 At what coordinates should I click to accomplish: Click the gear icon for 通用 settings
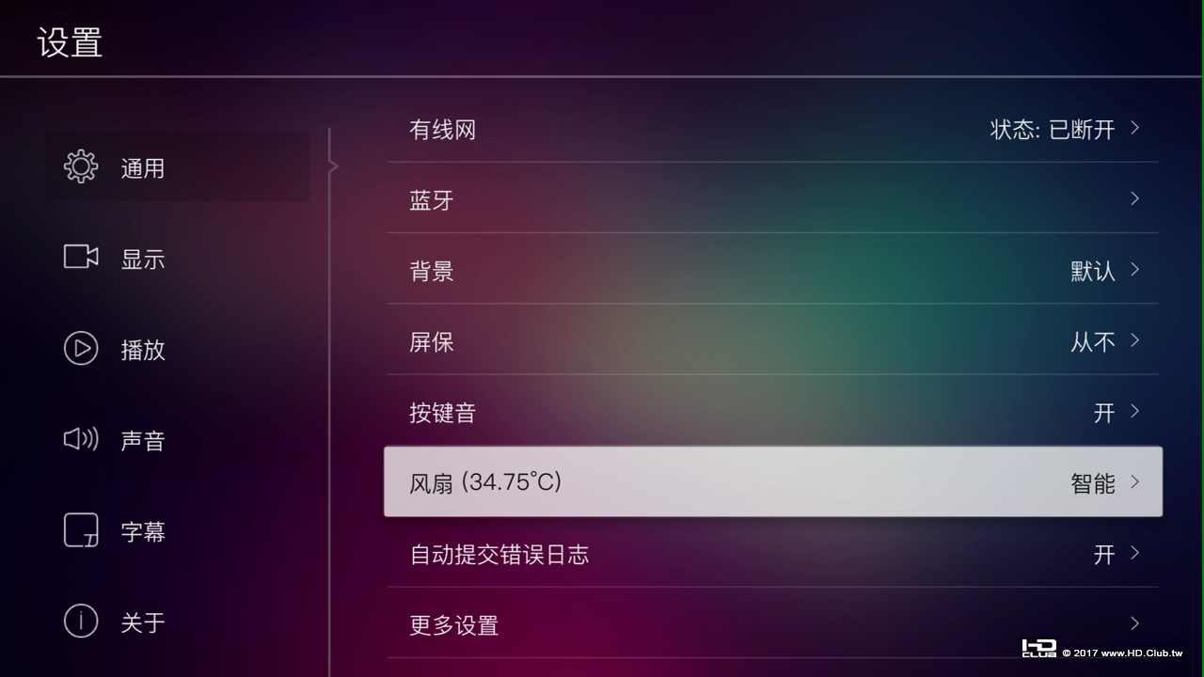pyautogui.click(x=81, y=166)
